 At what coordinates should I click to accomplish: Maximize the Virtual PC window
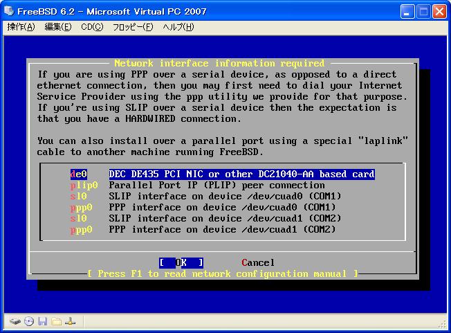click(423, 12)
